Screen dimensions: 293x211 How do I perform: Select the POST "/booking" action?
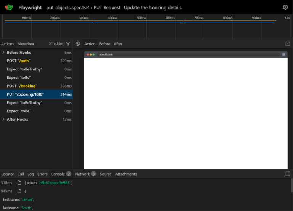click(x=37, y=86)
